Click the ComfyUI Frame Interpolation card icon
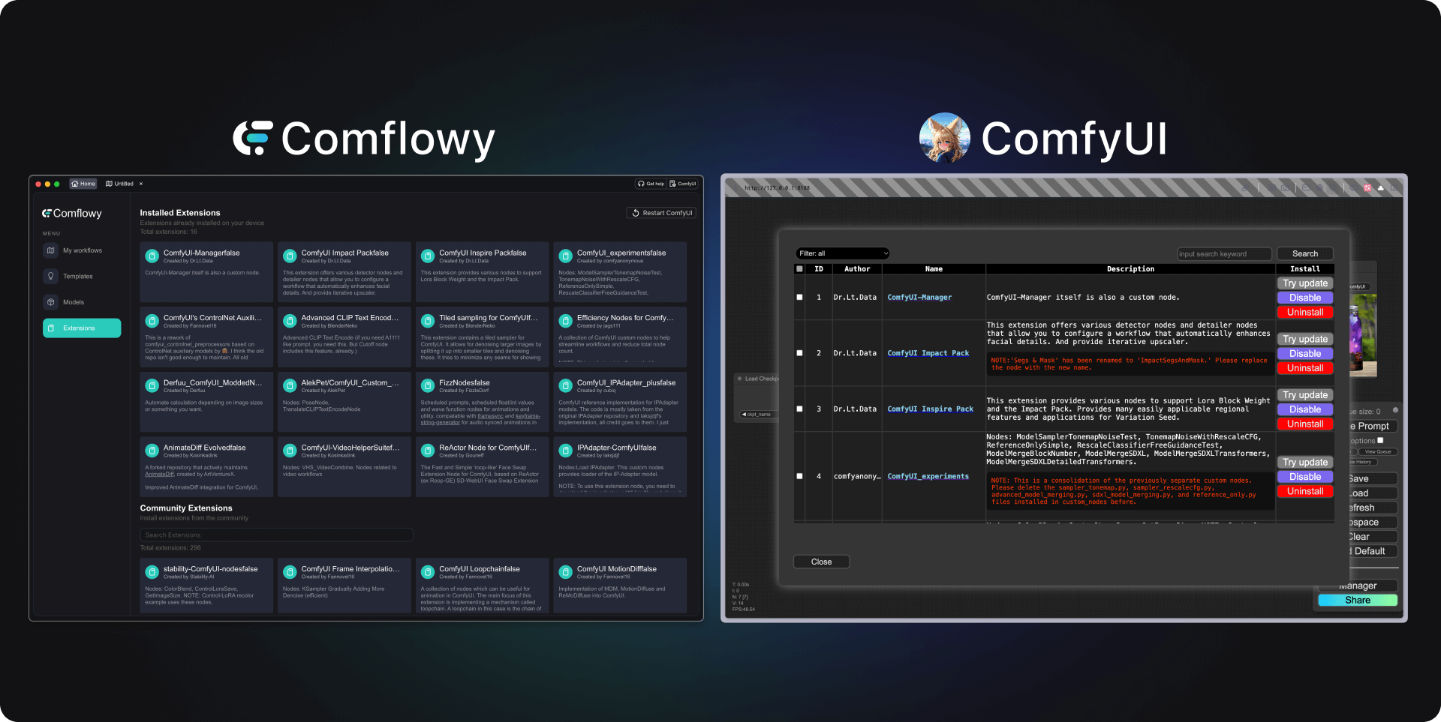 [x=290, y=572]
